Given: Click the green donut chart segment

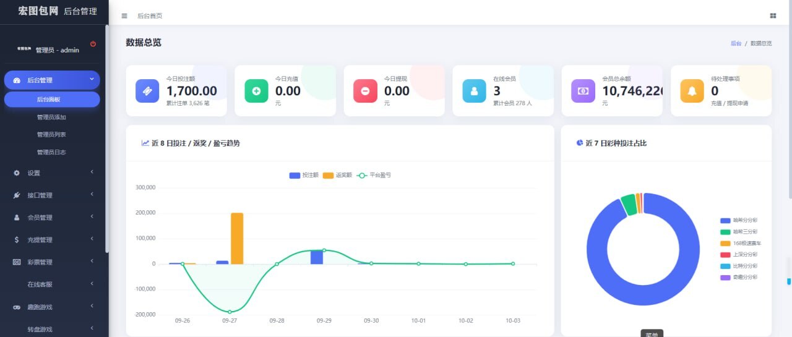Looking at the screenshot, I should click(629, 205).
